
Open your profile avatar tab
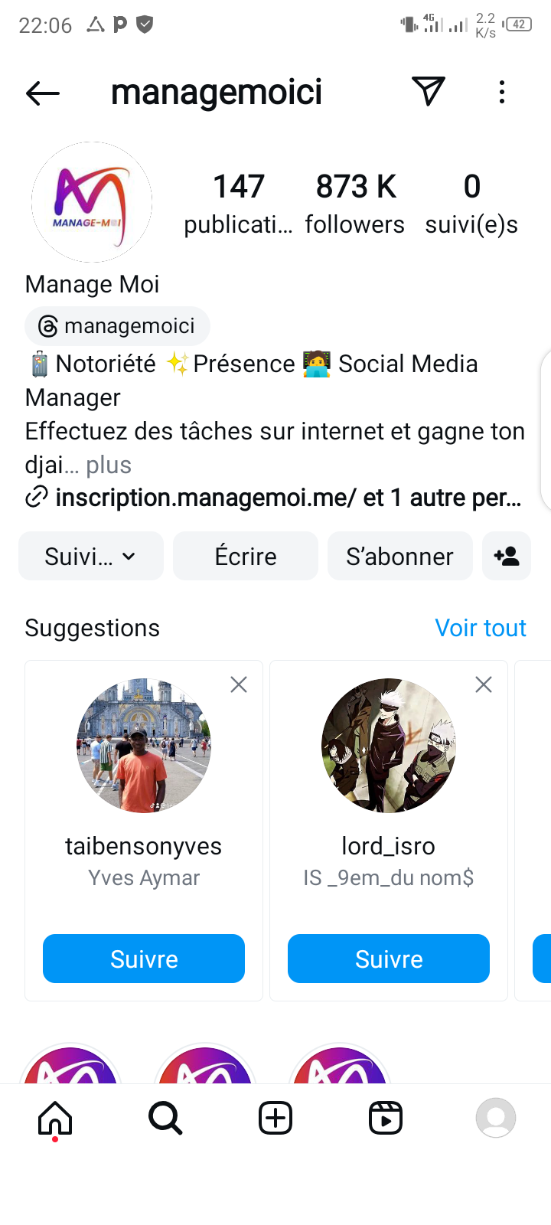(496, 1119)
